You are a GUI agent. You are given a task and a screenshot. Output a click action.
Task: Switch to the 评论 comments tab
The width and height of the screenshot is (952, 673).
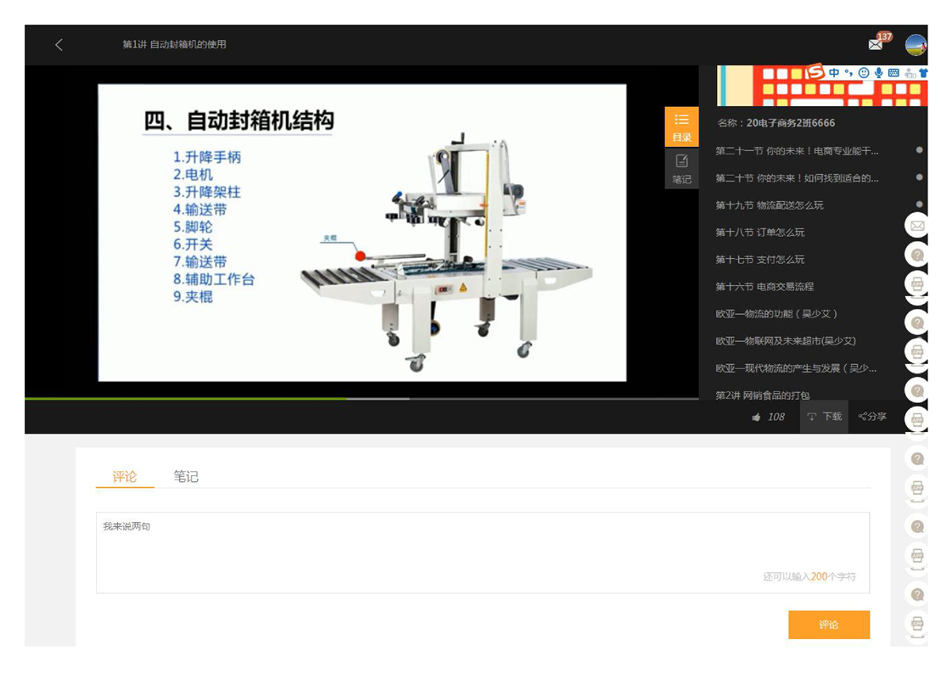pos(125,477)
